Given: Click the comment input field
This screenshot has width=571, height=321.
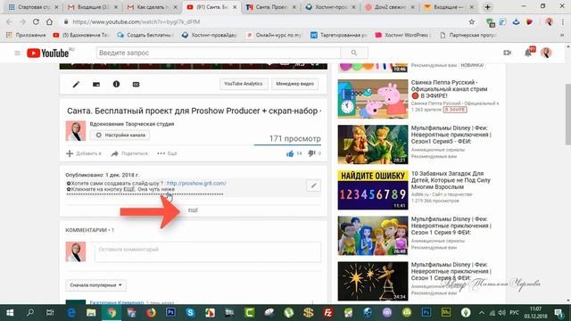Looking at the screenshot, I should pos(208,251).
